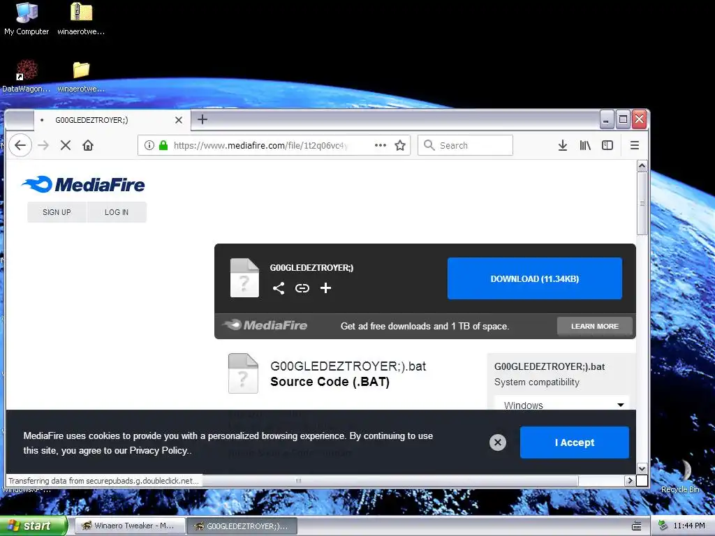This screenshot has height=536, width=715.
Task: Show site information icon in address bar
Action: 149,145
